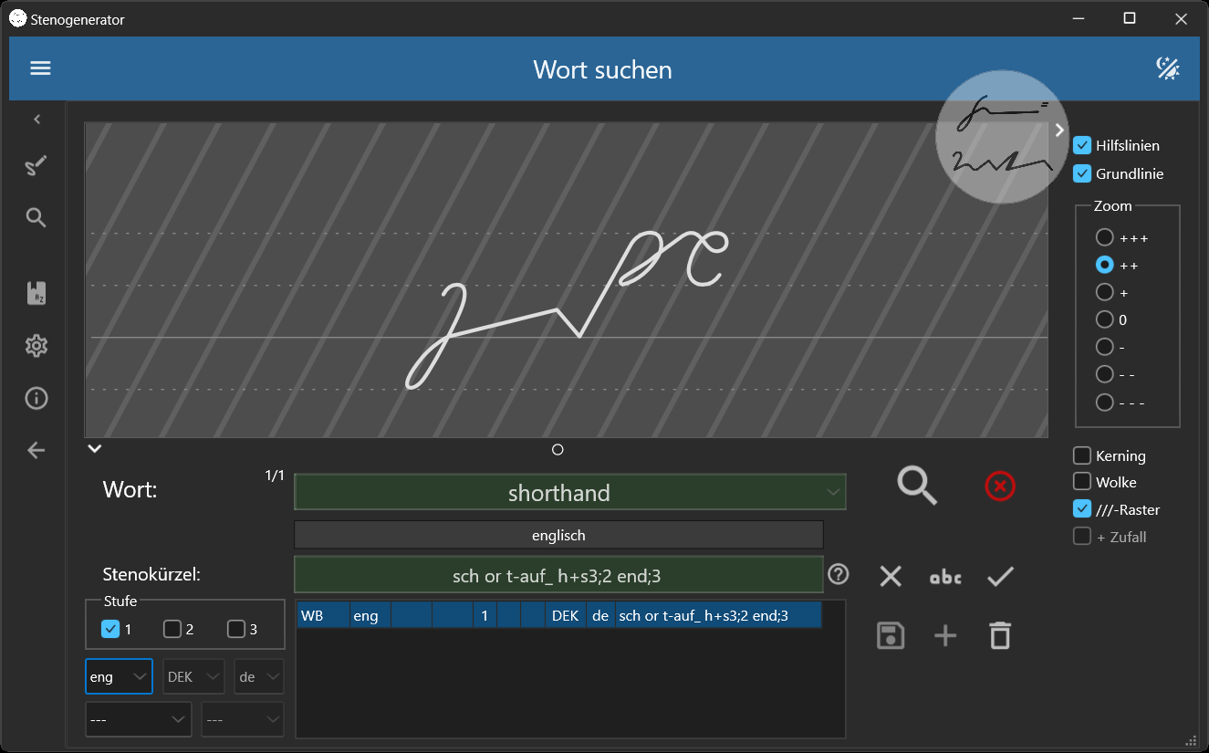Select the pen drawing tool in sidebar
This screenshot has width=1209, height=753.
[x=36, y=165]
